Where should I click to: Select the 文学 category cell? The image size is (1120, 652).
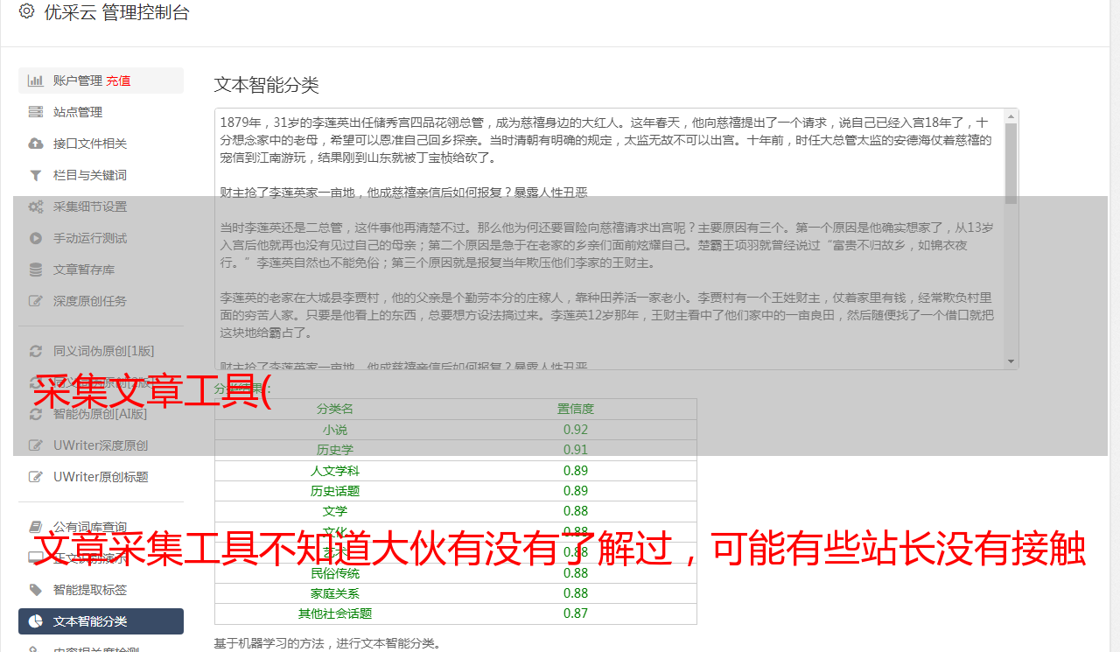click(x=335, y=511)
